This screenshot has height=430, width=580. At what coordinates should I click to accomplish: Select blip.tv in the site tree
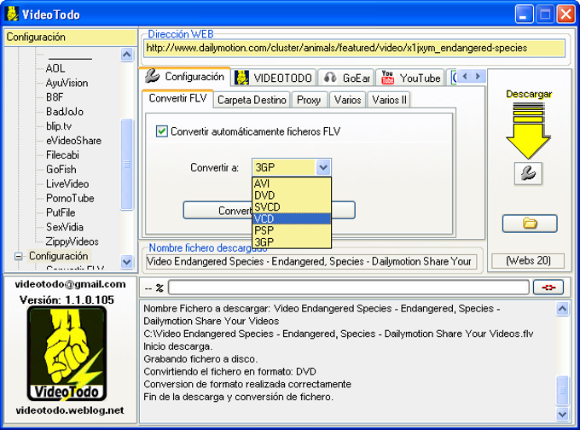[x=59, y=126]
